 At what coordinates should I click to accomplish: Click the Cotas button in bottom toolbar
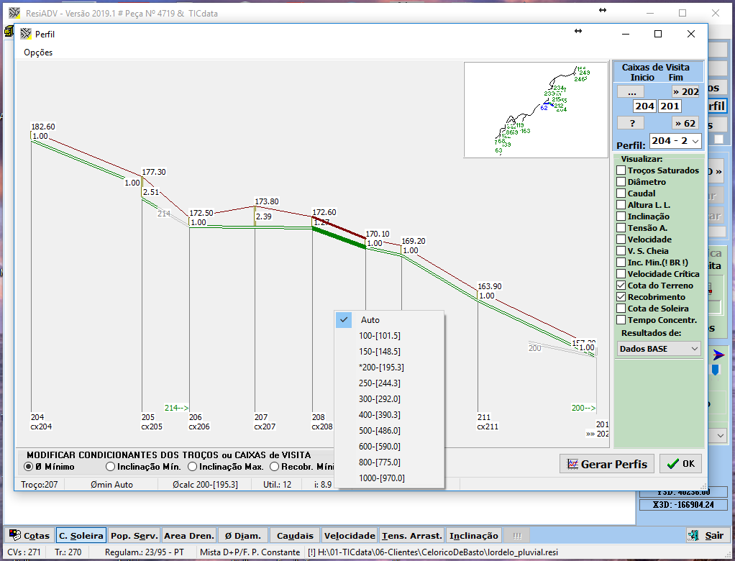(29, 535)
